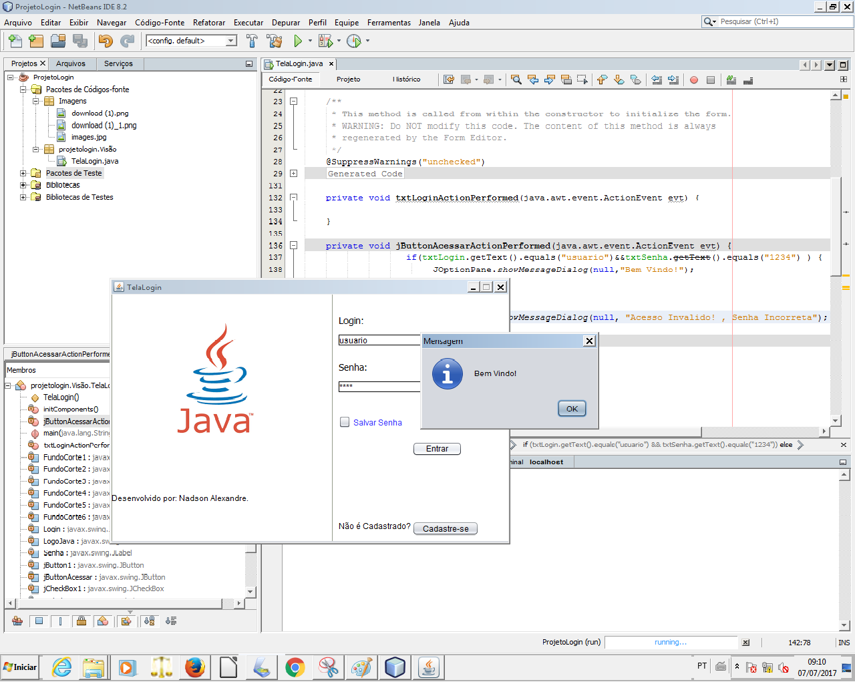This screenshot has height=684, width=855.
Task: Start macro recording with the red circle icon
Action: 694,80
